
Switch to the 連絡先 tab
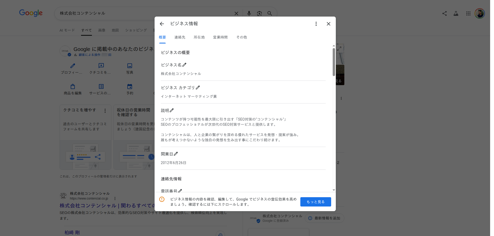(x=180, y=37)
